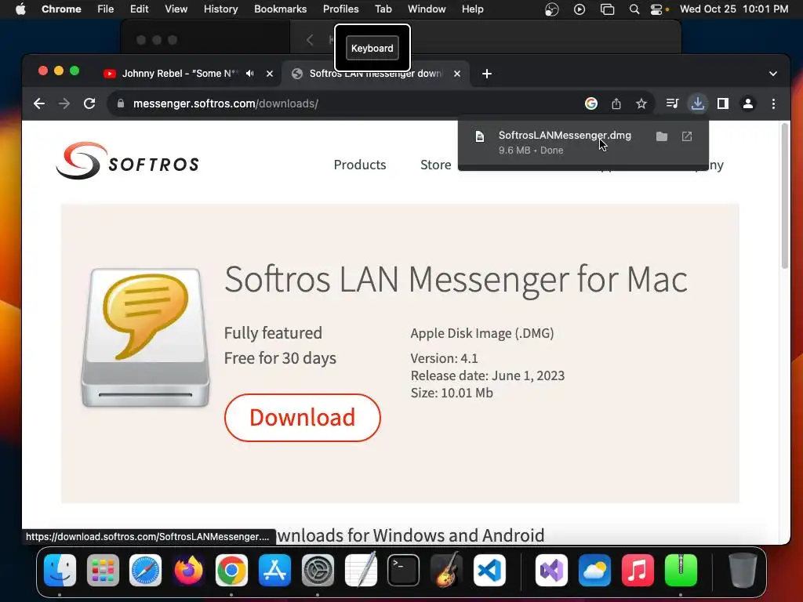Launch Firefox from the Dock

click(x=188, y=571)
